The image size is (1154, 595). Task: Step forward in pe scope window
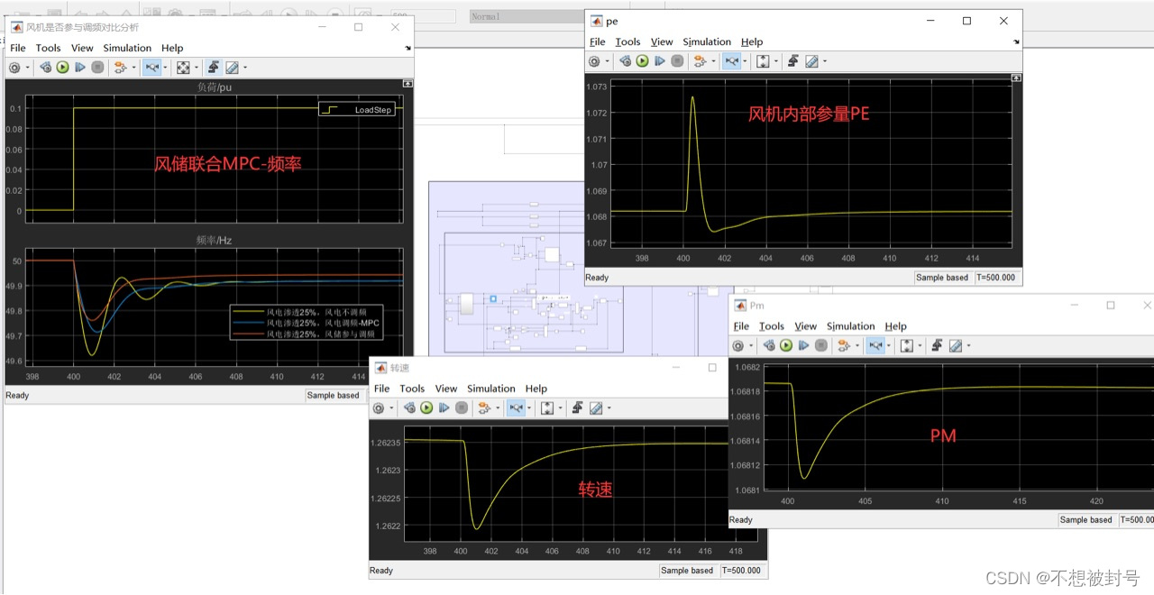659,61
